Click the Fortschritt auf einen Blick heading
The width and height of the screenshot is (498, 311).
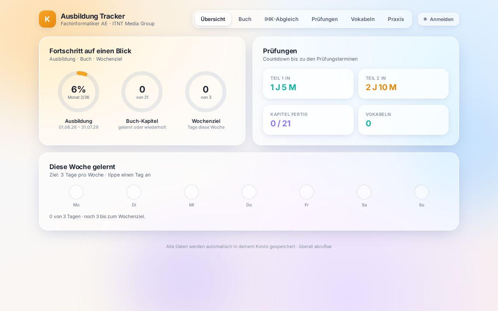[x=90, y=51]
